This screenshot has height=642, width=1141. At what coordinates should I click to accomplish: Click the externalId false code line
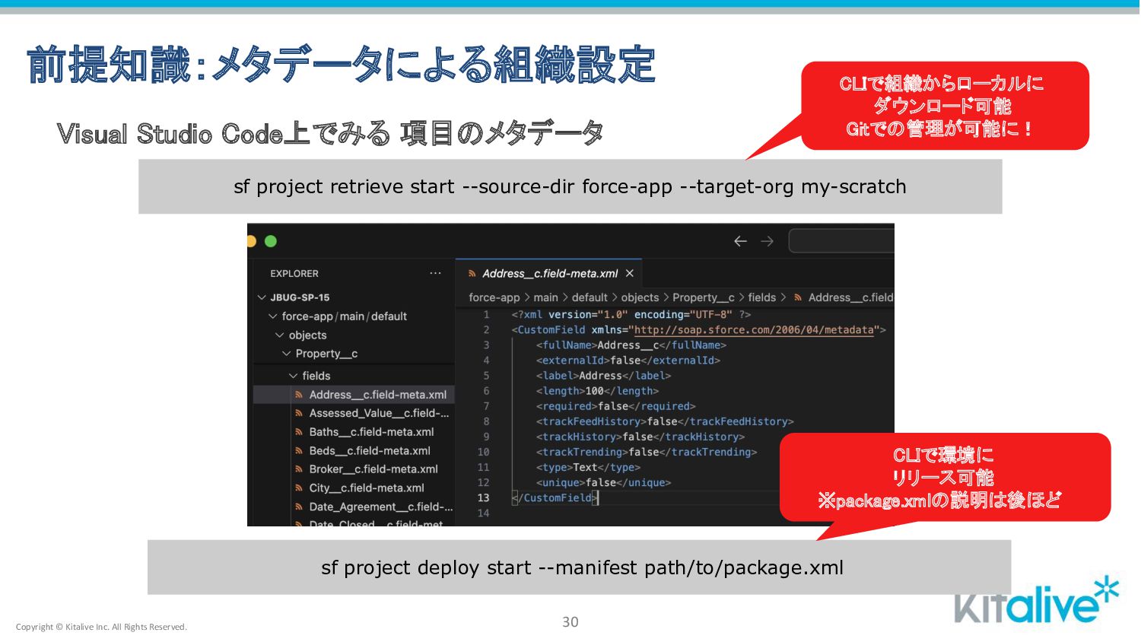pyautogui.click(x=628, y=361)
